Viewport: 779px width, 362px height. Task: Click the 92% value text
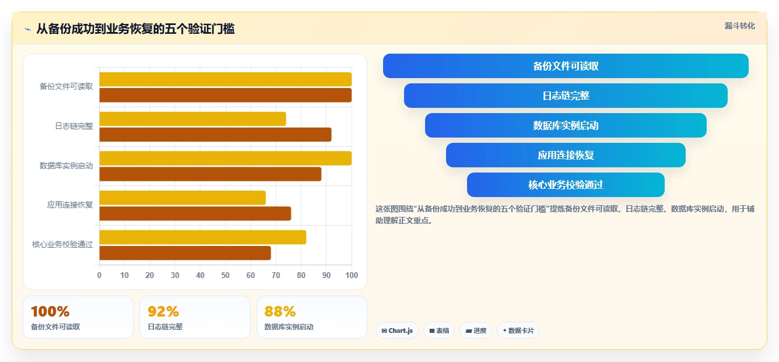click(x=163, y=311)
